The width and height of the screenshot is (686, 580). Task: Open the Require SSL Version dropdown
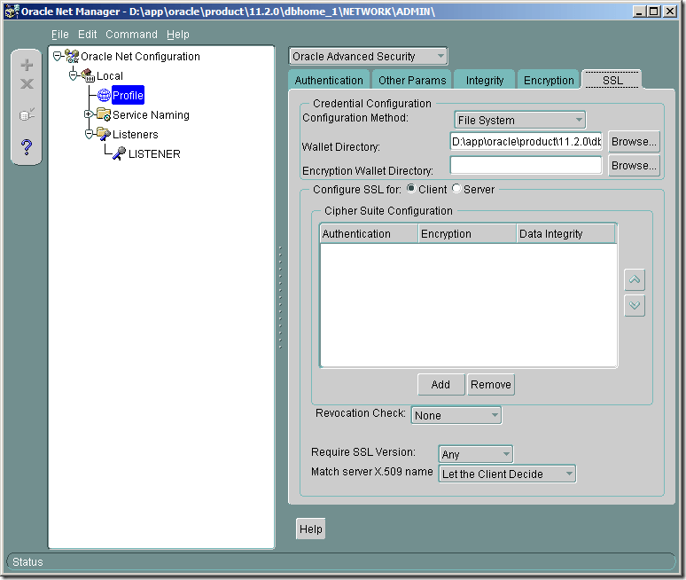[475, 454]
